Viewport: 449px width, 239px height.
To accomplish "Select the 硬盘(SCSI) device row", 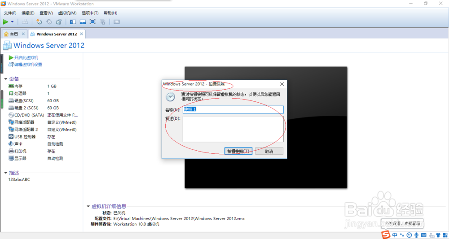I will pyautogui.click(x=43, y=100).
